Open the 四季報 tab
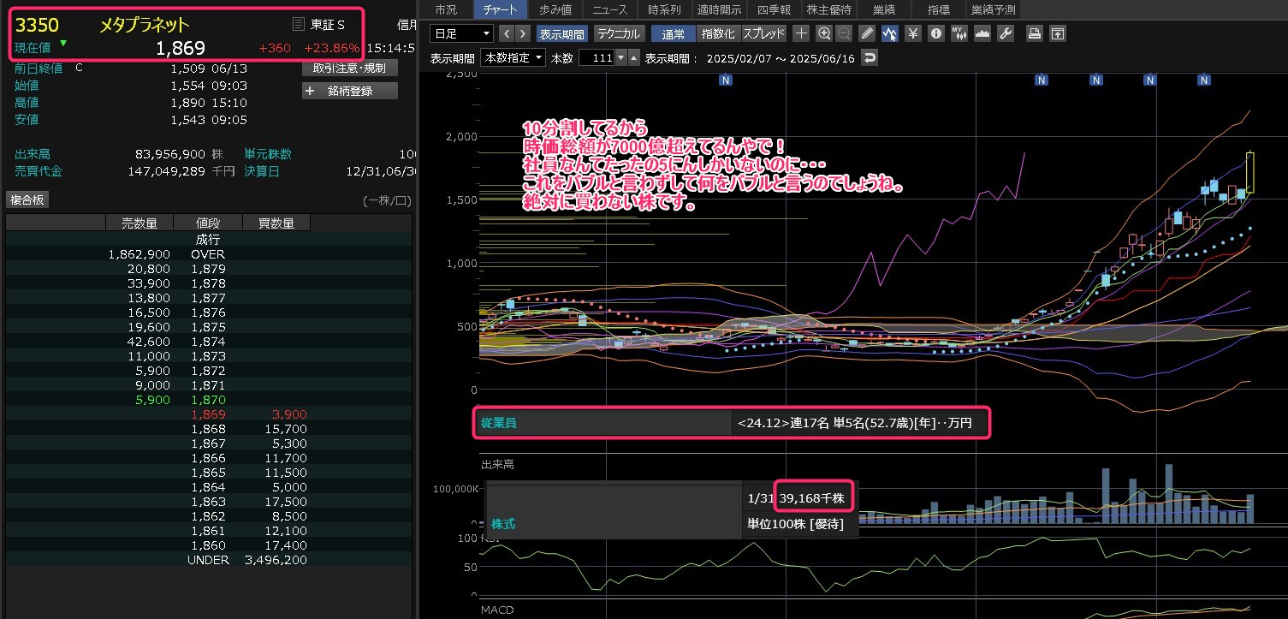Image resolution: width=1288 pixels, height=619 pixels. click(x=775, y=9)
